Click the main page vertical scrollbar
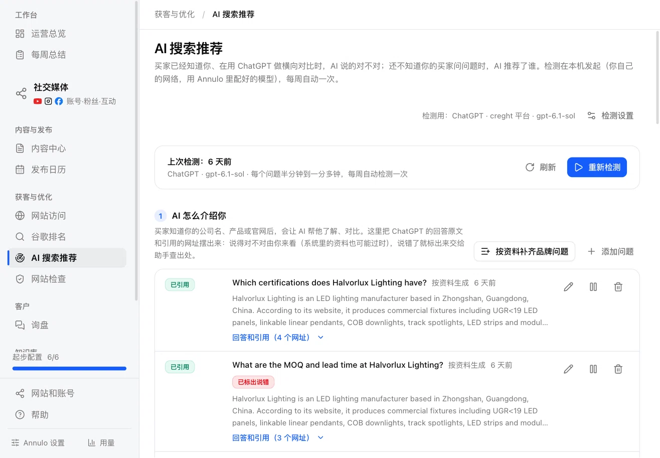The image size is (660, 458). tap(657, 78)
